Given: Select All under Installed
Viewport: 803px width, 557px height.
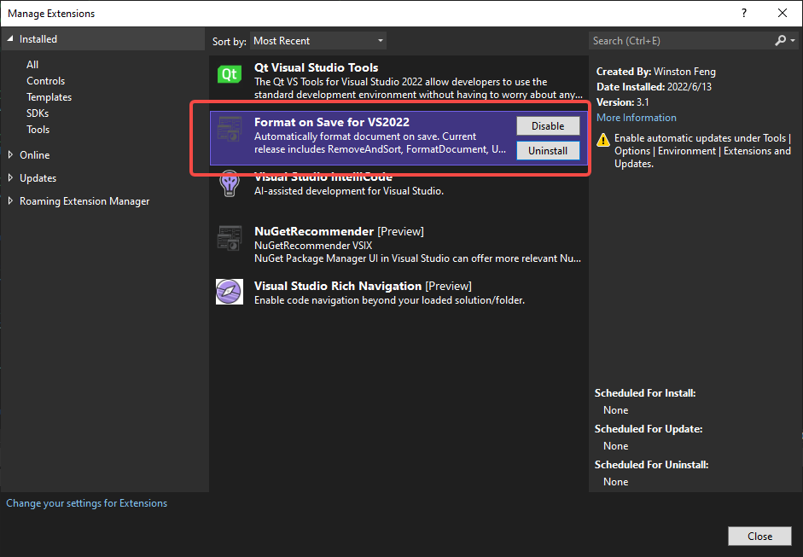Looking at the screenshot, I should click(32, 65).
